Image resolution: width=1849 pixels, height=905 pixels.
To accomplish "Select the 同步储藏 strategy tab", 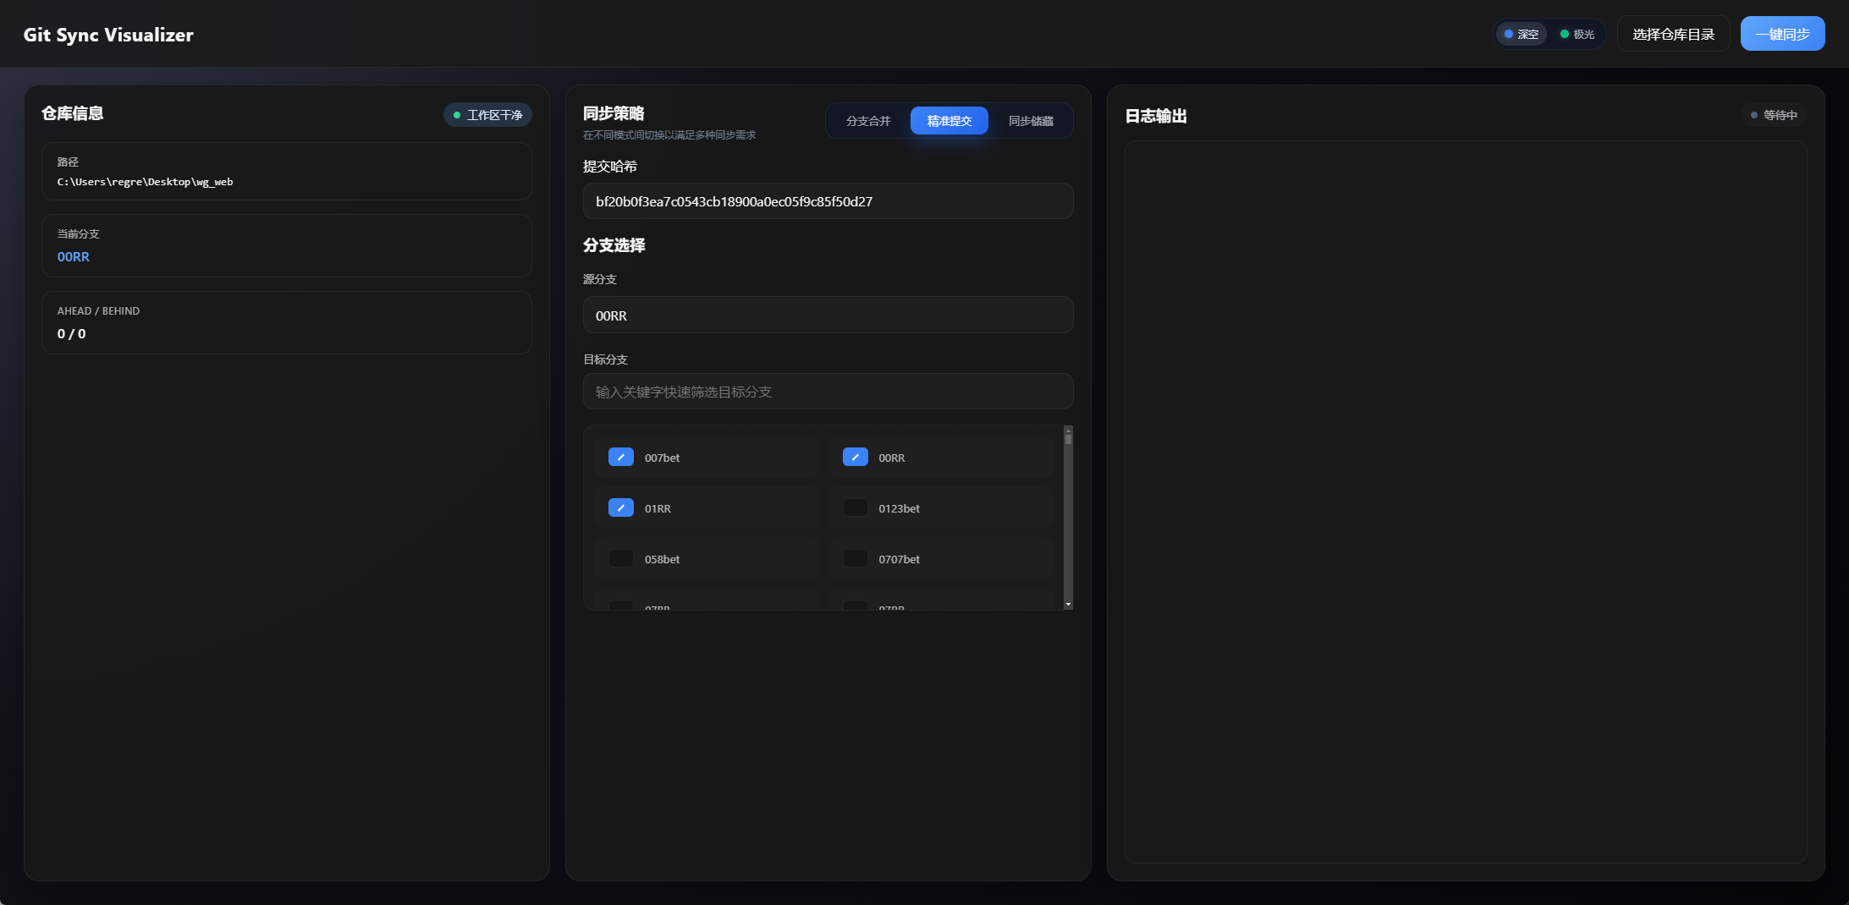I will click(1031, 121).
